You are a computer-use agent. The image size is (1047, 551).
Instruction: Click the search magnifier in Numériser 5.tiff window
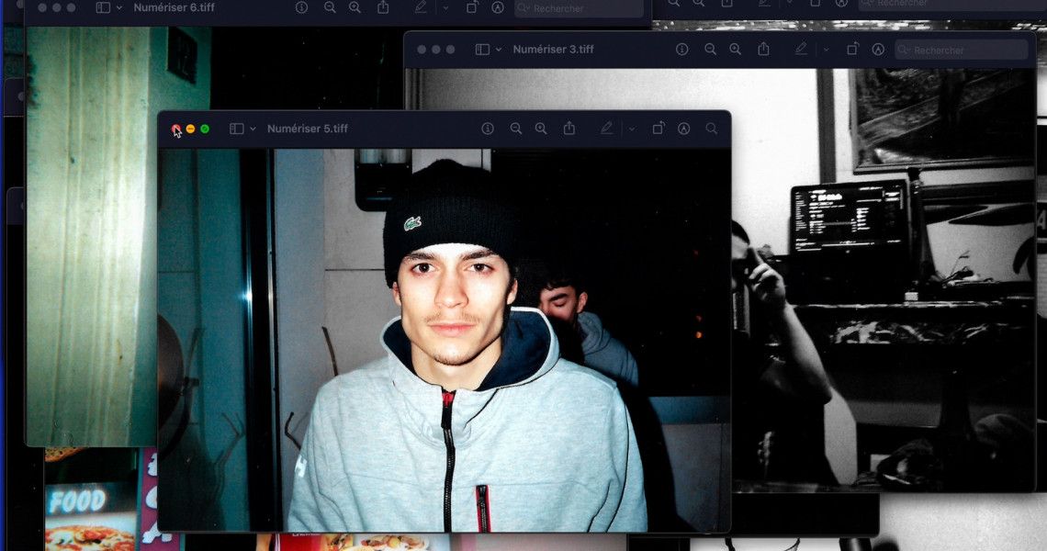tap(712, 129)
